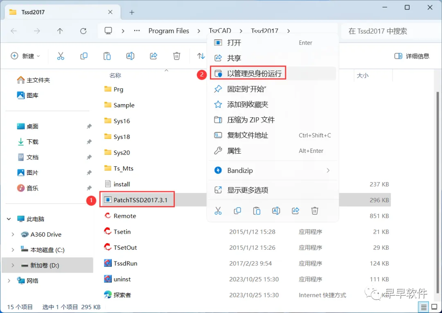The image size is (442, 313).
Task: Choose 打开 from the context menu
Action: (273, 42)
